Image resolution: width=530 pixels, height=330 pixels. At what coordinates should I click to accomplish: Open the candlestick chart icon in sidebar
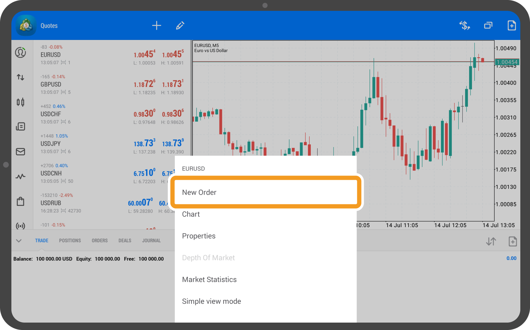pos(20,102)
